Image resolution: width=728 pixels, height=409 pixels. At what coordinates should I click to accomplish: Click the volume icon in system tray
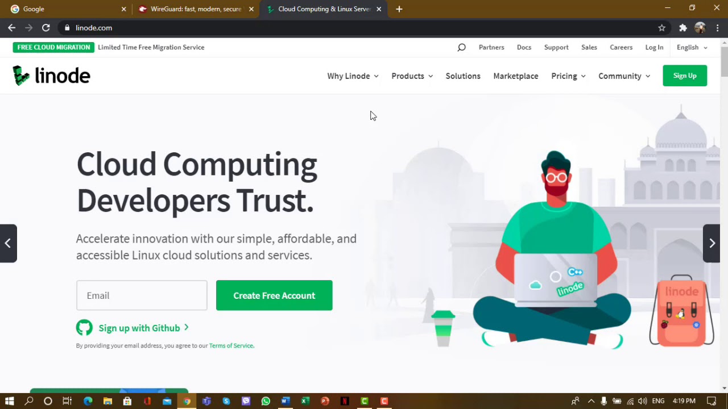tap(642, 401)
